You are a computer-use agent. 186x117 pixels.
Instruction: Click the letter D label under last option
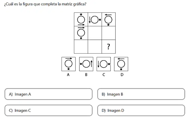[x=122, y=75]
